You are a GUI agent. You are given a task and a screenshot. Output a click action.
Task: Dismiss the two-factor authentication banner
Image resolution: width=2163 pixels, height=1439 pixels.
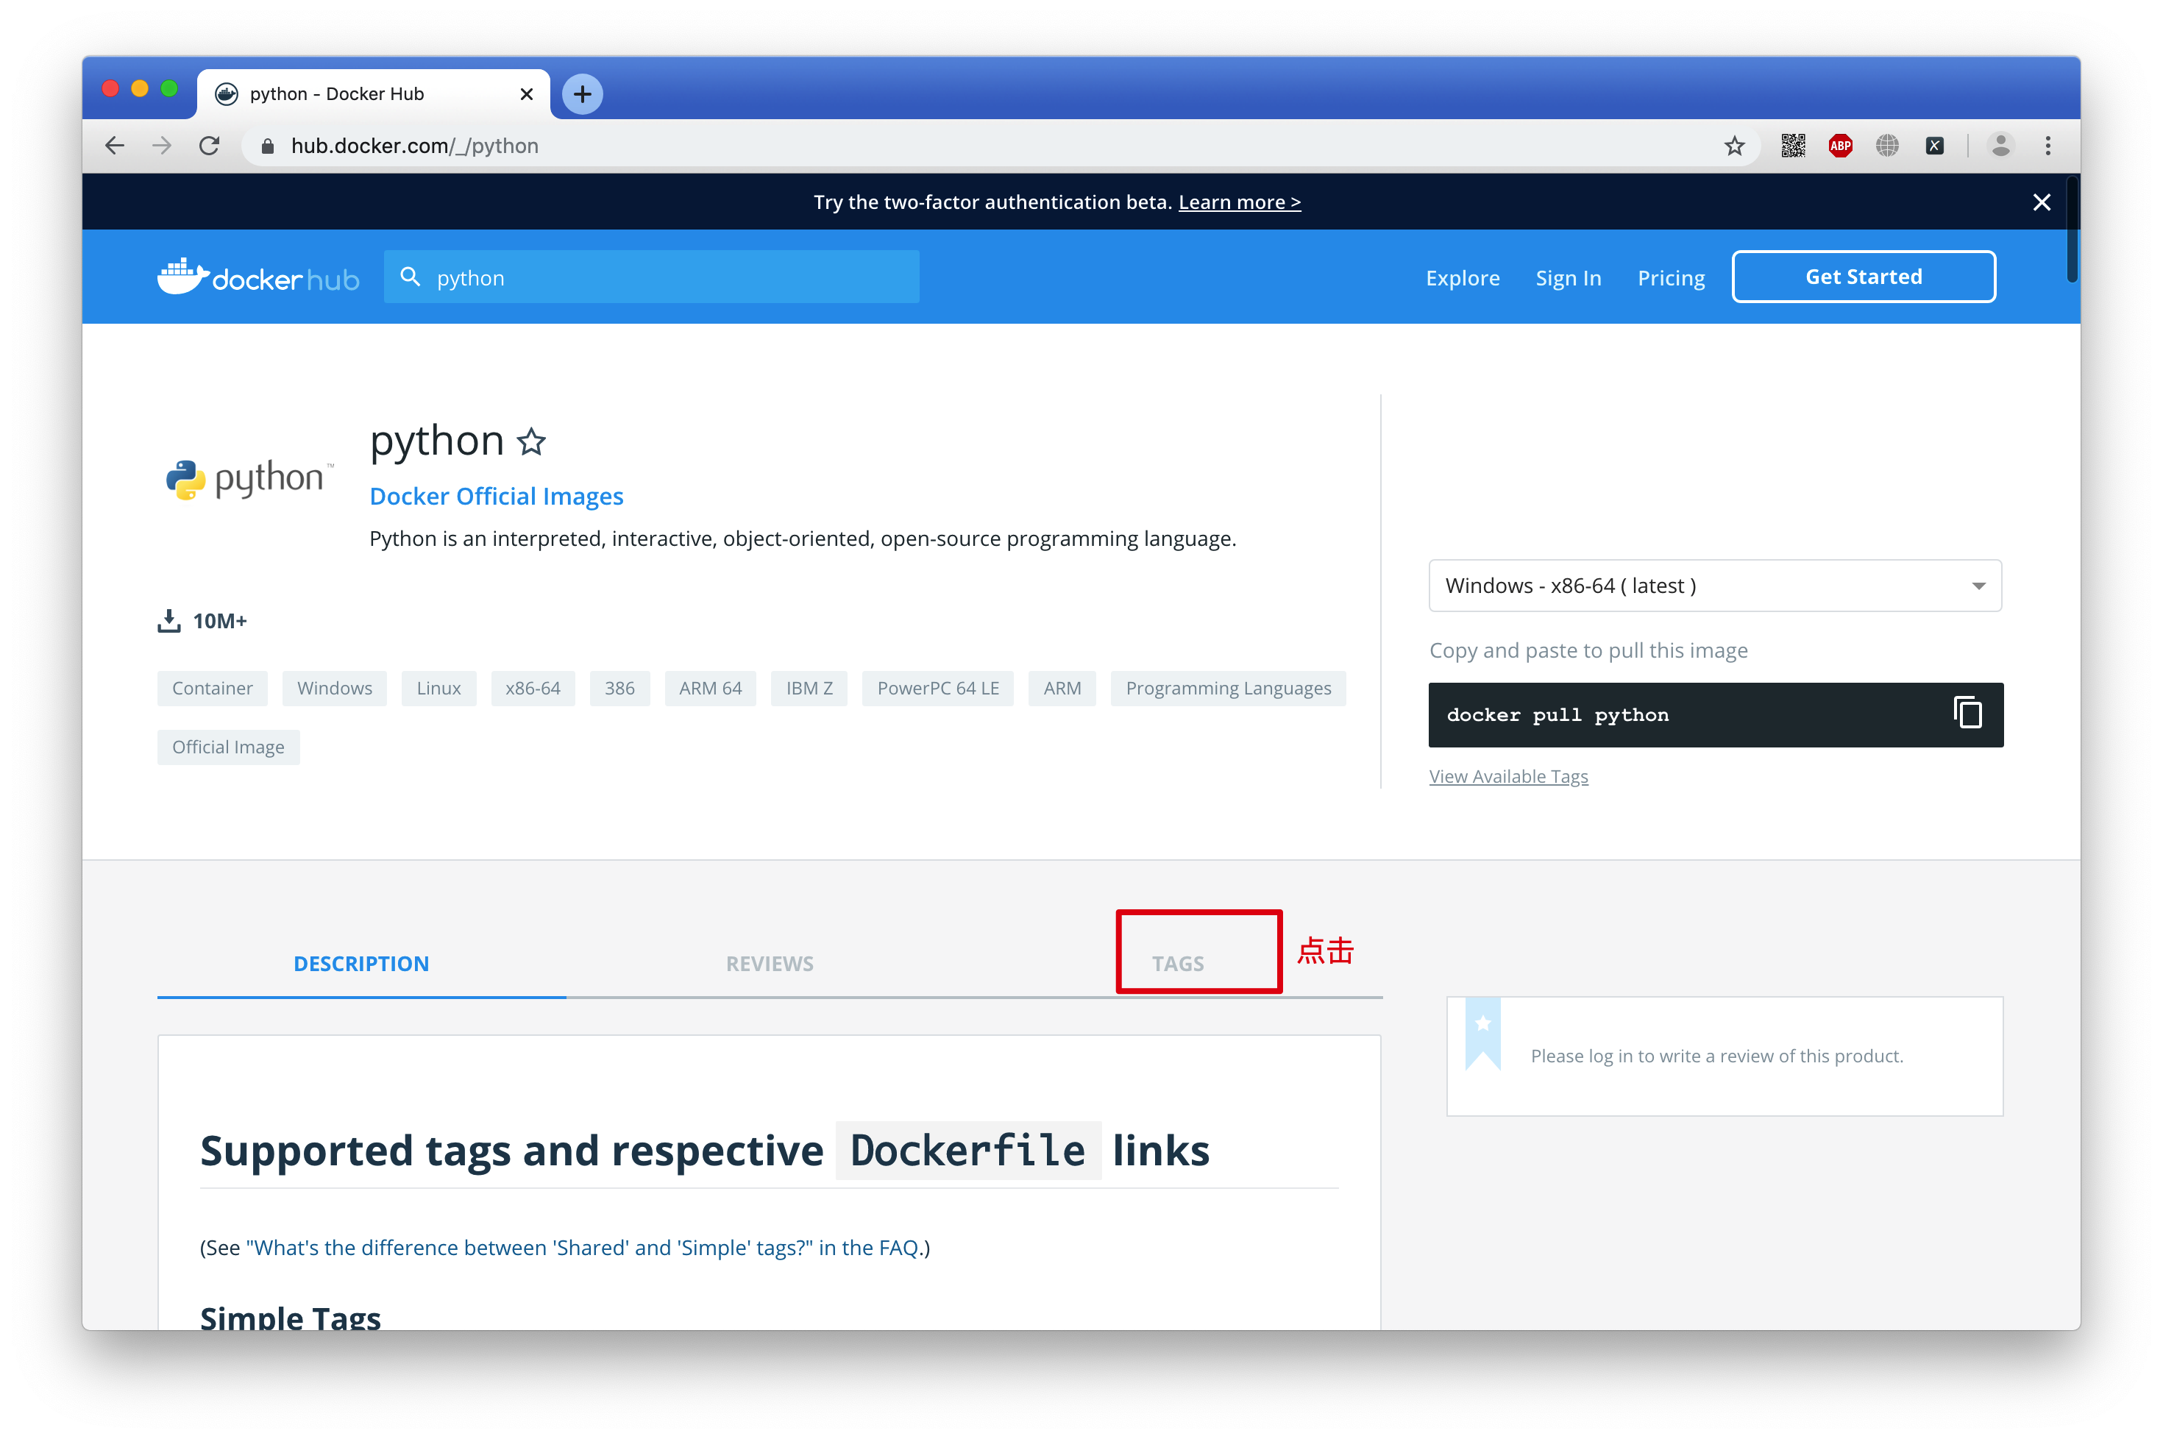(x=2041, y=202)
